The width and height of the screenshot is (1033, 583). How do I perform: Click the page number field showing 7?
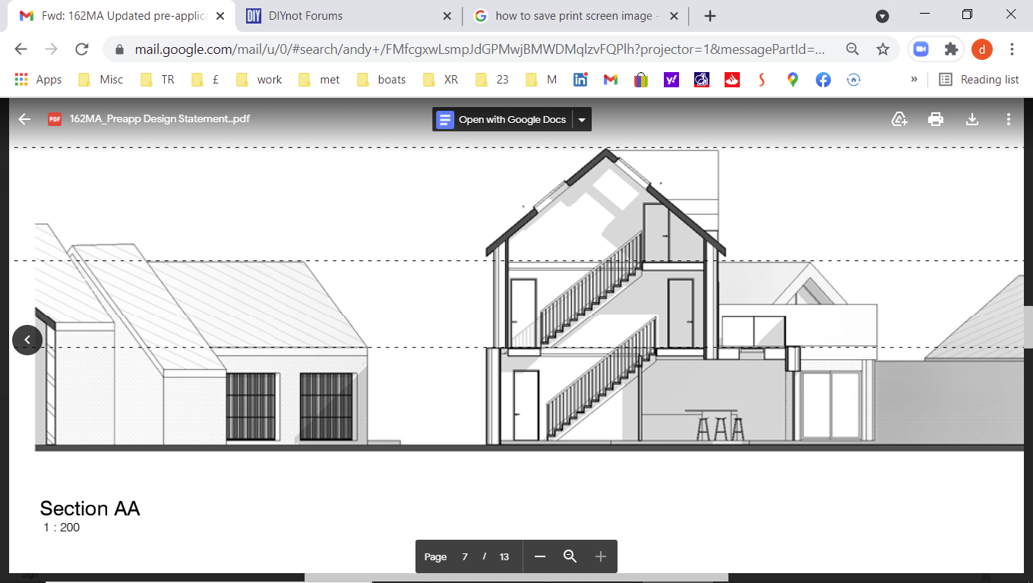click(x=465, y=556)
